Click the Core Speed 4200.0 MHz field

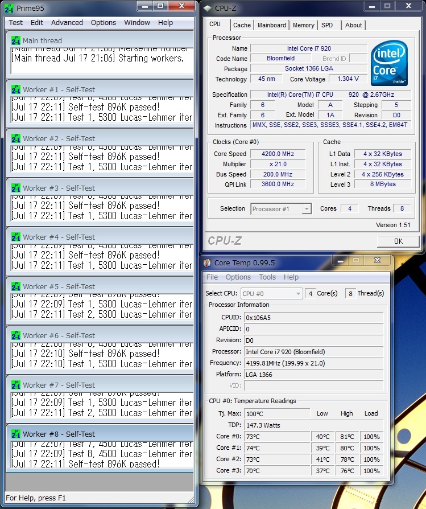278,154
